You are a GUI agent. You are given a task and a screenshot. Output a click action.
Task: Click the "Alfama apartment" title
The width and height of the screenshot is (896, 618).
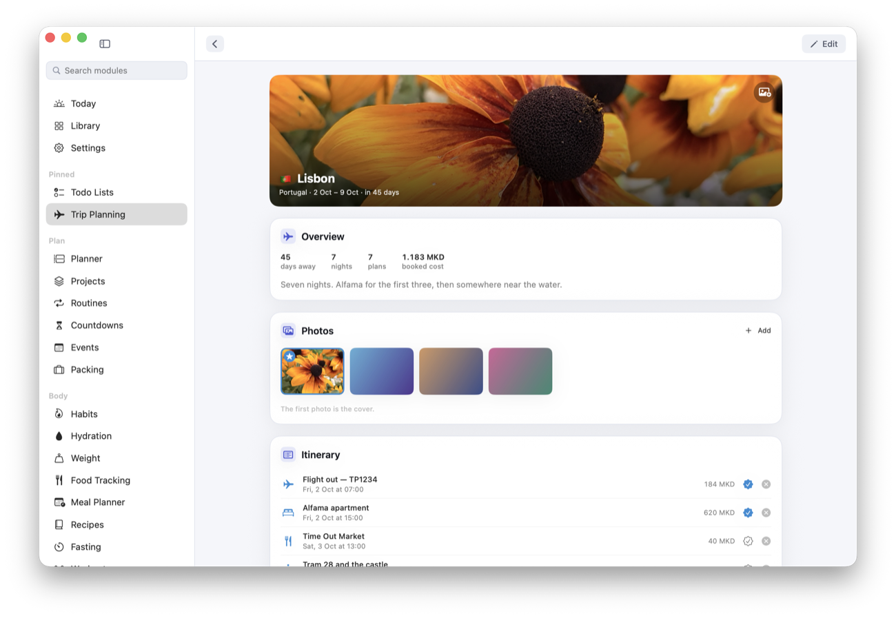tap(336, 508)
